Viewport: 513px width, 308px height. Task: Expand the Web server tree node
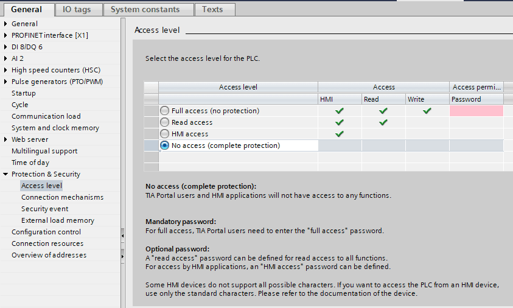click(x=6, y=139)
